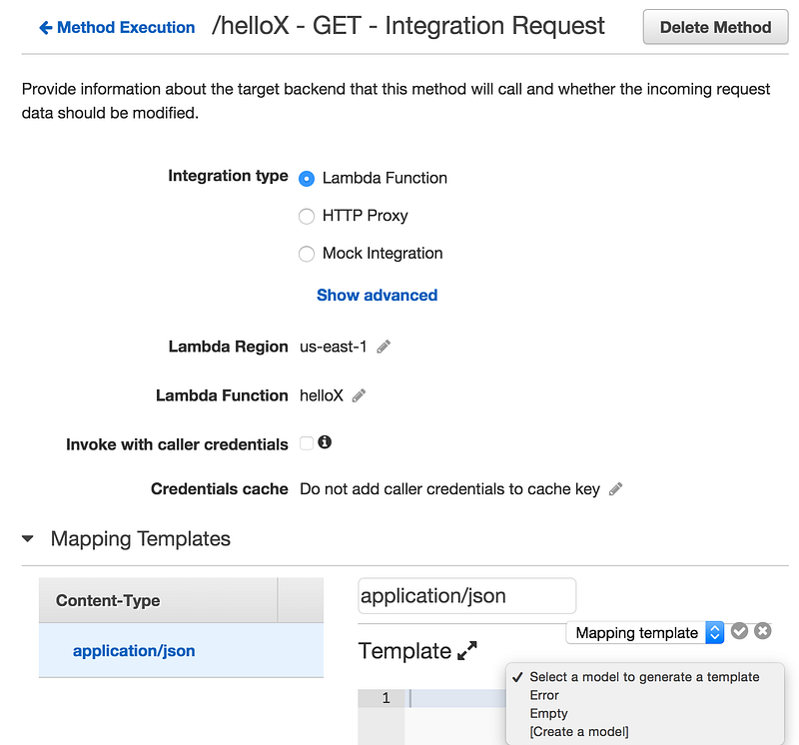The width and height of the screenshot is (799, 745).
Task: Edit the Lambda Region pencil icon
Action: tap(384, 347)
